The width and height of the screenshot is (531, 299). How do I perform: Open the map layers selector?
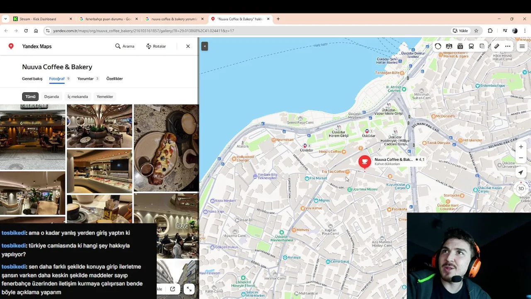(482, 46)
